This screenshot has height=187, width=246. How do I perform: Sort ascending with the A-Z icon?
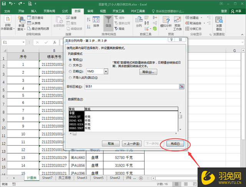pyautogui.click(x=89, y=20)
